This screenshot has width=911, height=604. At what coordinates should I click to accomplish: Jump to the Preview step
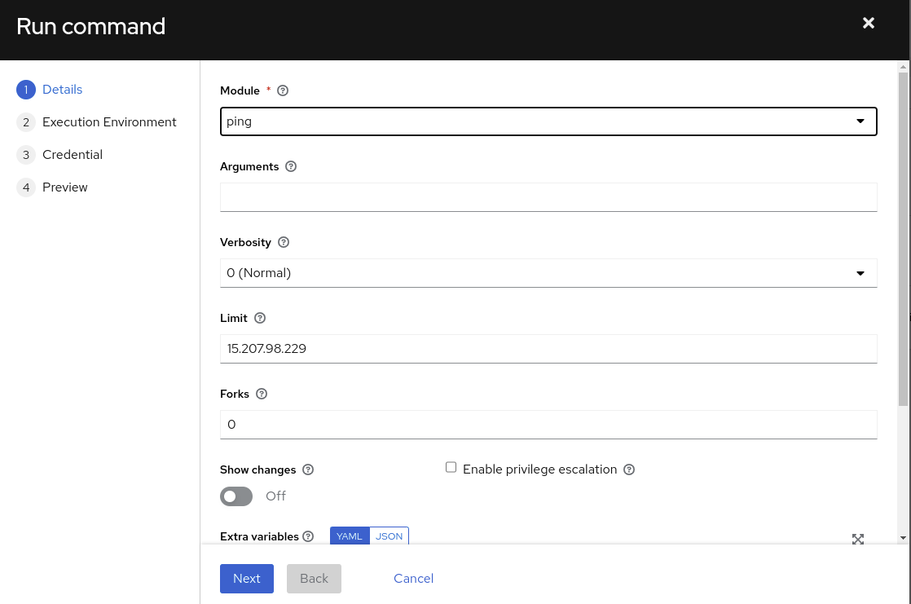click(65, 187)
